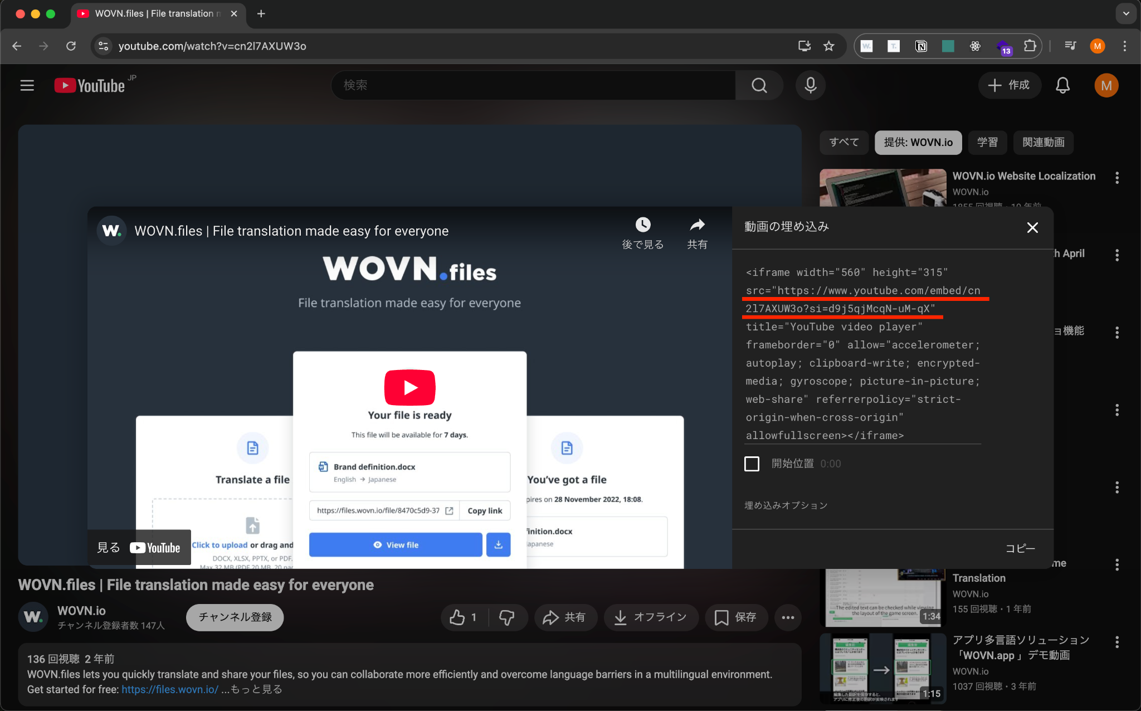Image resolution: width=1141 pixels, height=711 pixels.
Task: Open the three-dot more actions menu
Action: pos(788,617)
